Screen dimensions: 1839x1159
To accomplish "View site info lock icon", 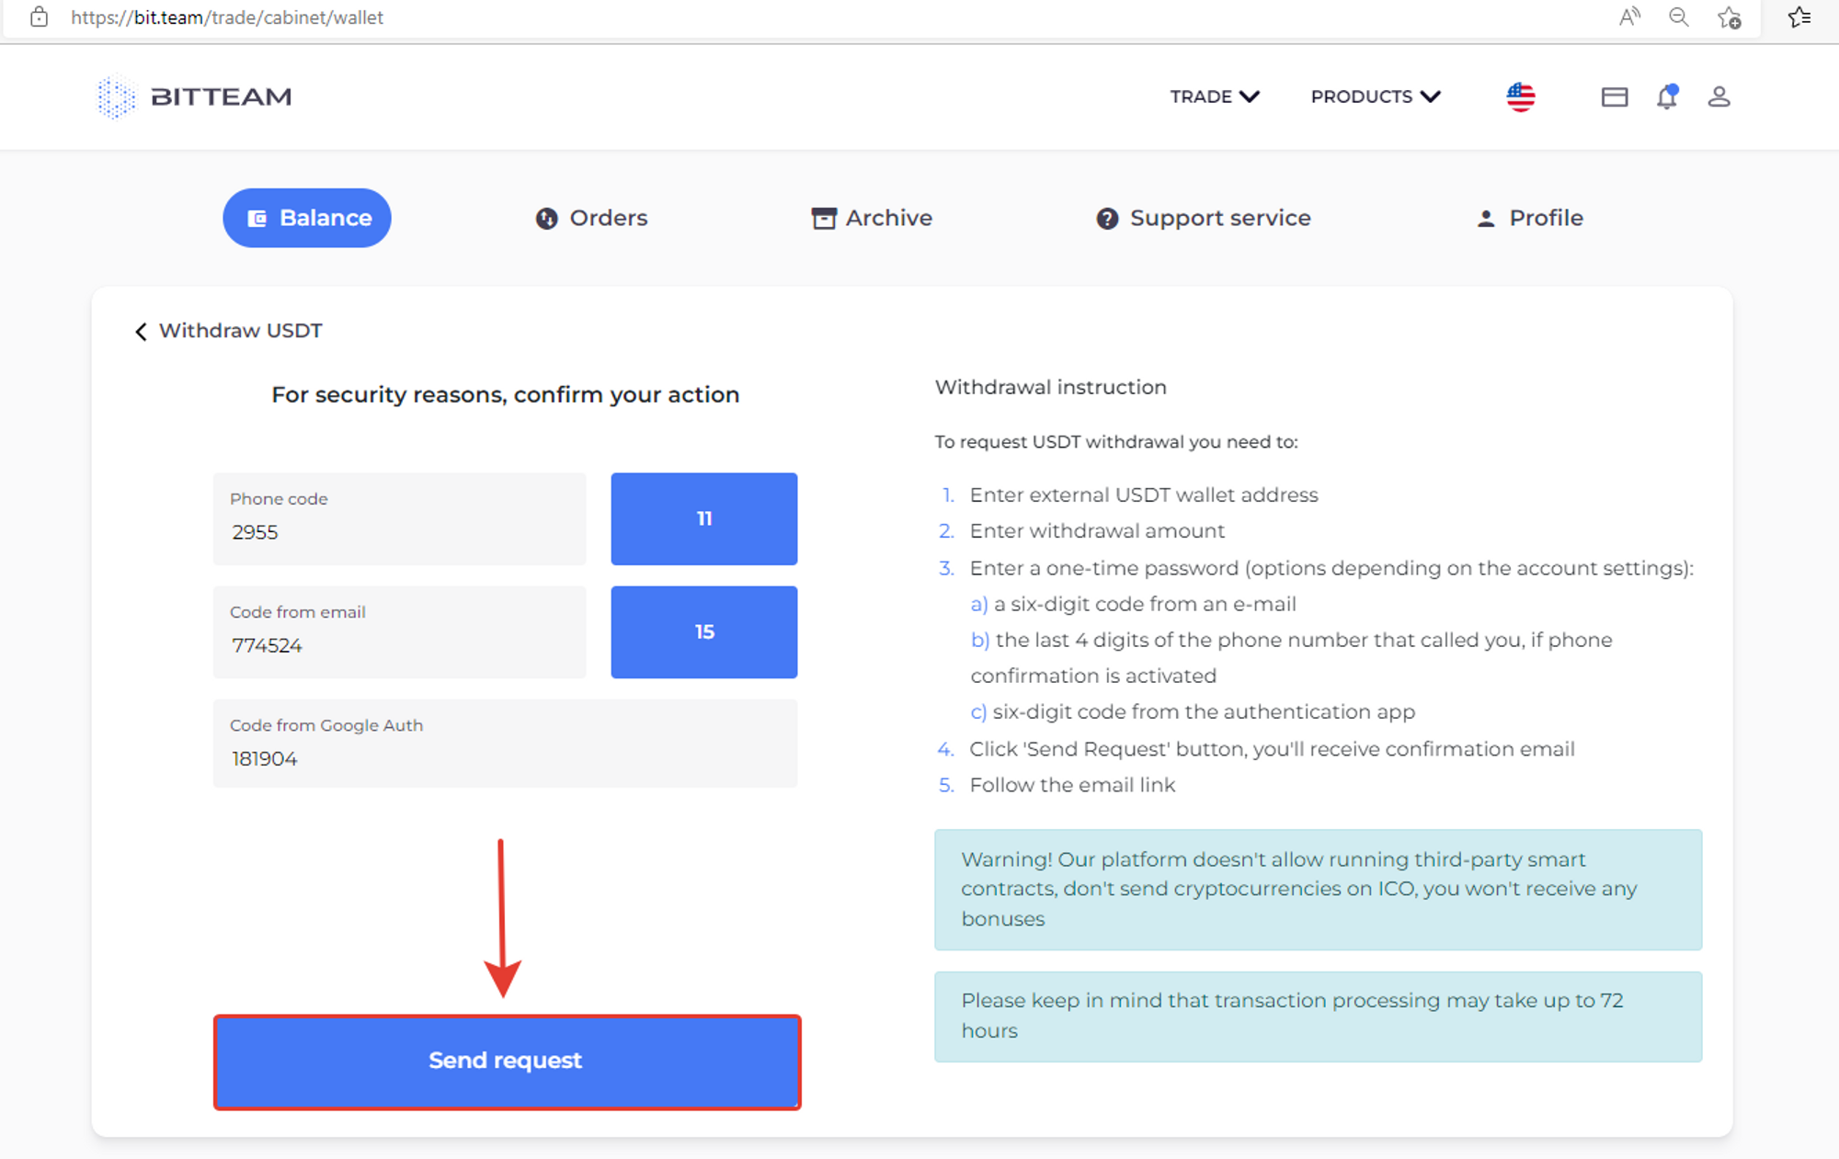I will (39, 17).
